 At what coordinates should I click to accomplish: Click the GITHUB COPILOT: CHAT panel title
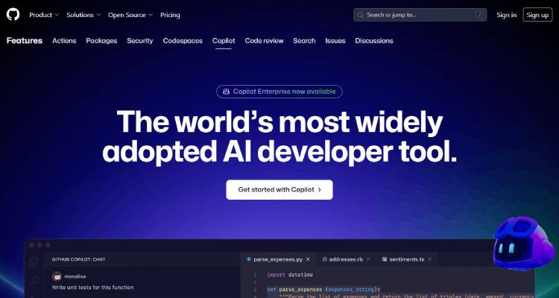78,259
